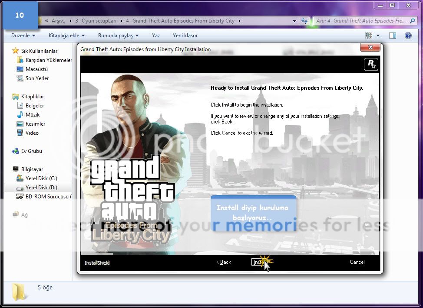Click the '5 öğe' status text
The width and height of the screenshot is (423, 308).
45,288
